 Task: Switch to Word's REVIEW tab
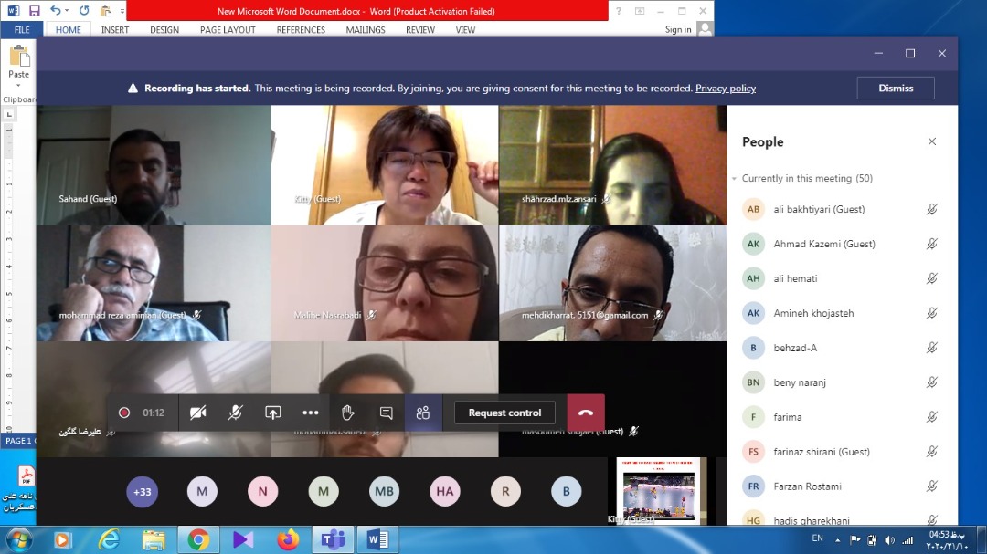[x=419, y=29]
